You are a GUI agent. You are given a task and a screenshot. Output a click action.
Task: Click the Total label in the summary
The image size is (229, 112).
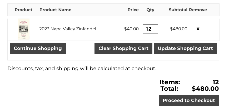[x=169, y=89]
